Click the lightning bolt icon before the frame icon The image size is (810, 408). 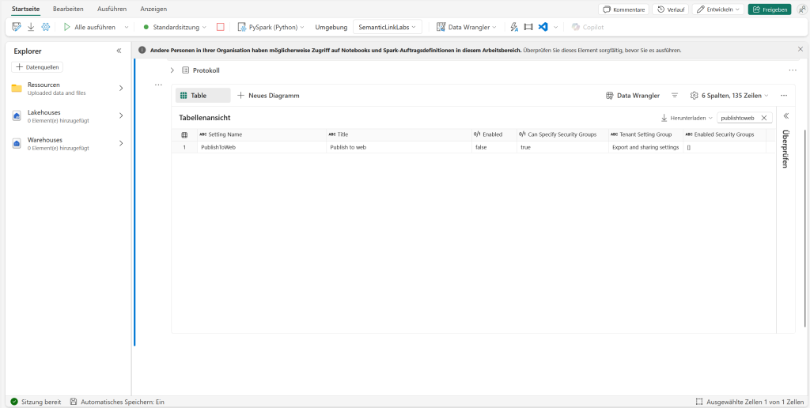[x=514, y=27]
